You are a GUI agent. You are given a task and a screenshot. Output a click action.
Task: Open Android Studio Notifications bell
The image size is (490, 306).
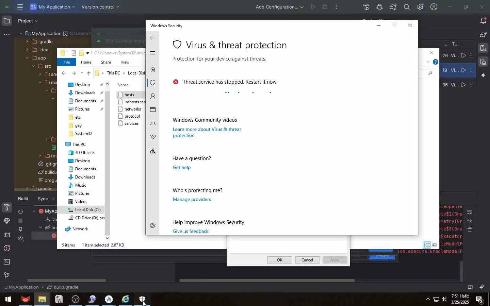coord(483,21)
